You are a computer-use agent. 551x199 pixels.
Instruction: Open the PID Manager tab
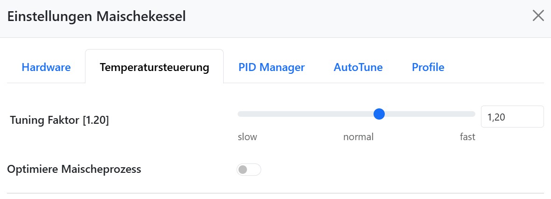pyautogui.click(x=271, y=67)
